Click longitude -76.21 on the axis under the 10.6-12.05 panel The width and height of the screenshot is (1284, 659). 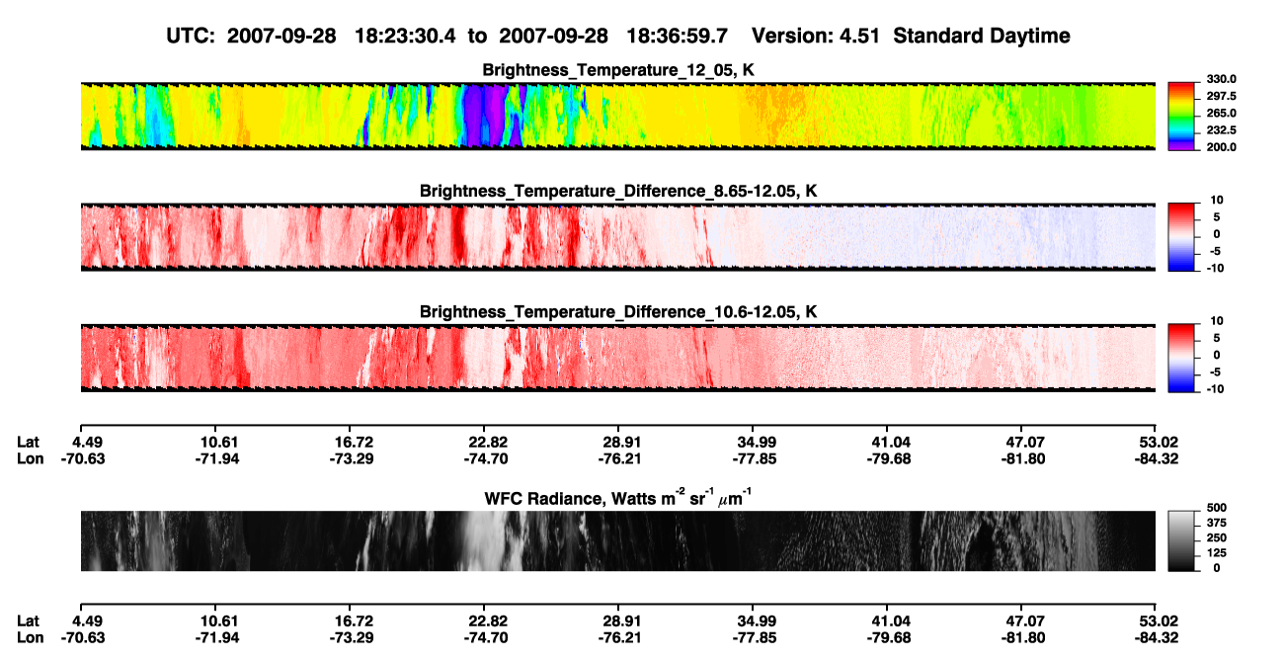click(x=618, y=458)
